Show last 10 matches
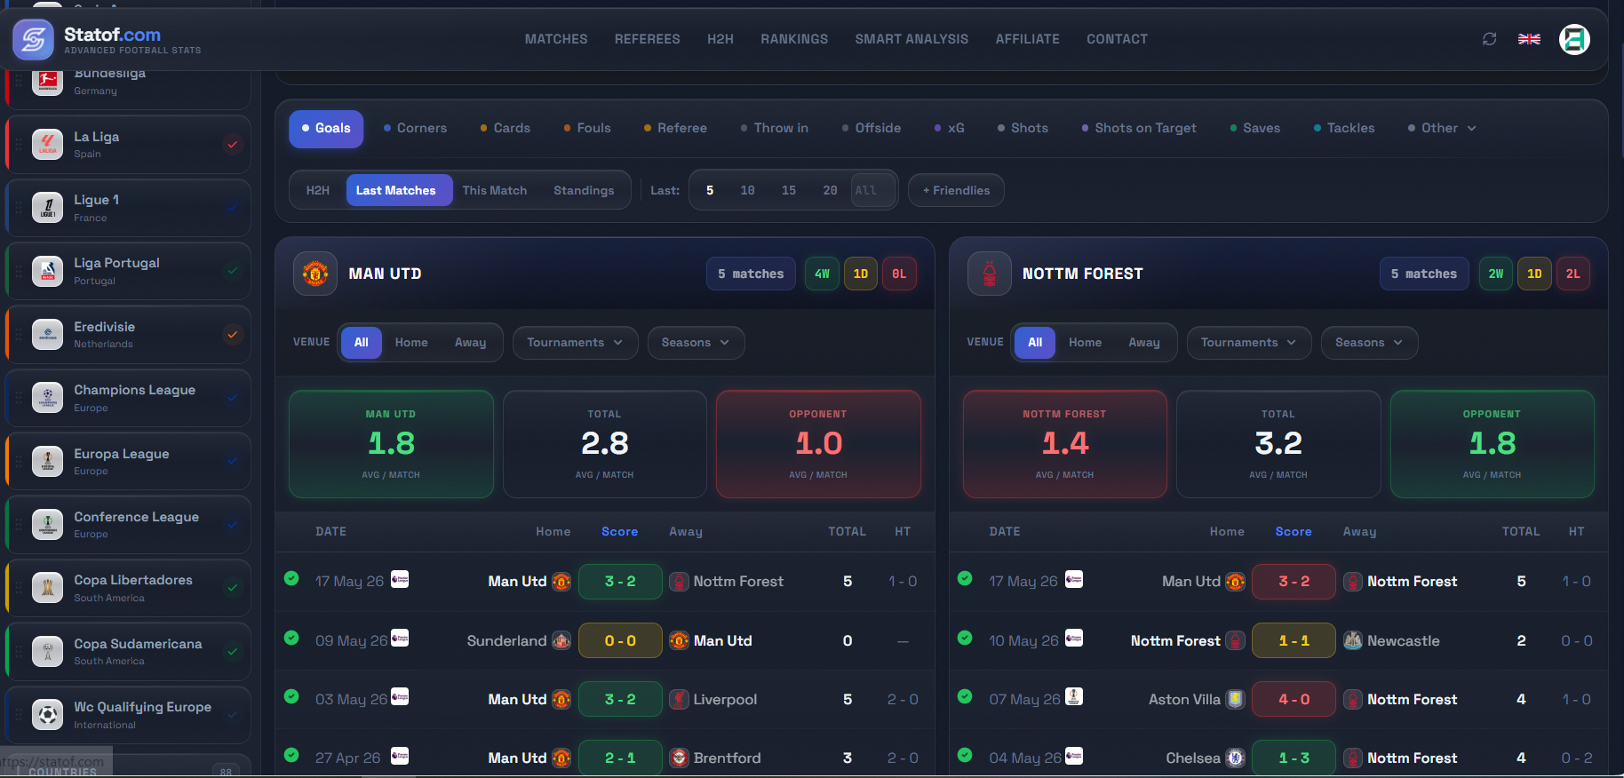 pyautogui.click(x=747, y=190)
